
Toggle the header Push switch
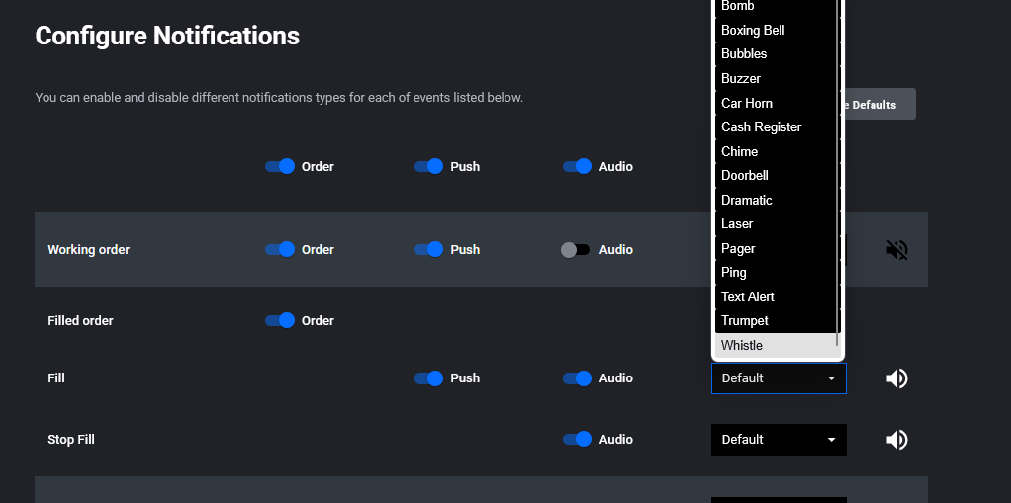pos(428,166)
